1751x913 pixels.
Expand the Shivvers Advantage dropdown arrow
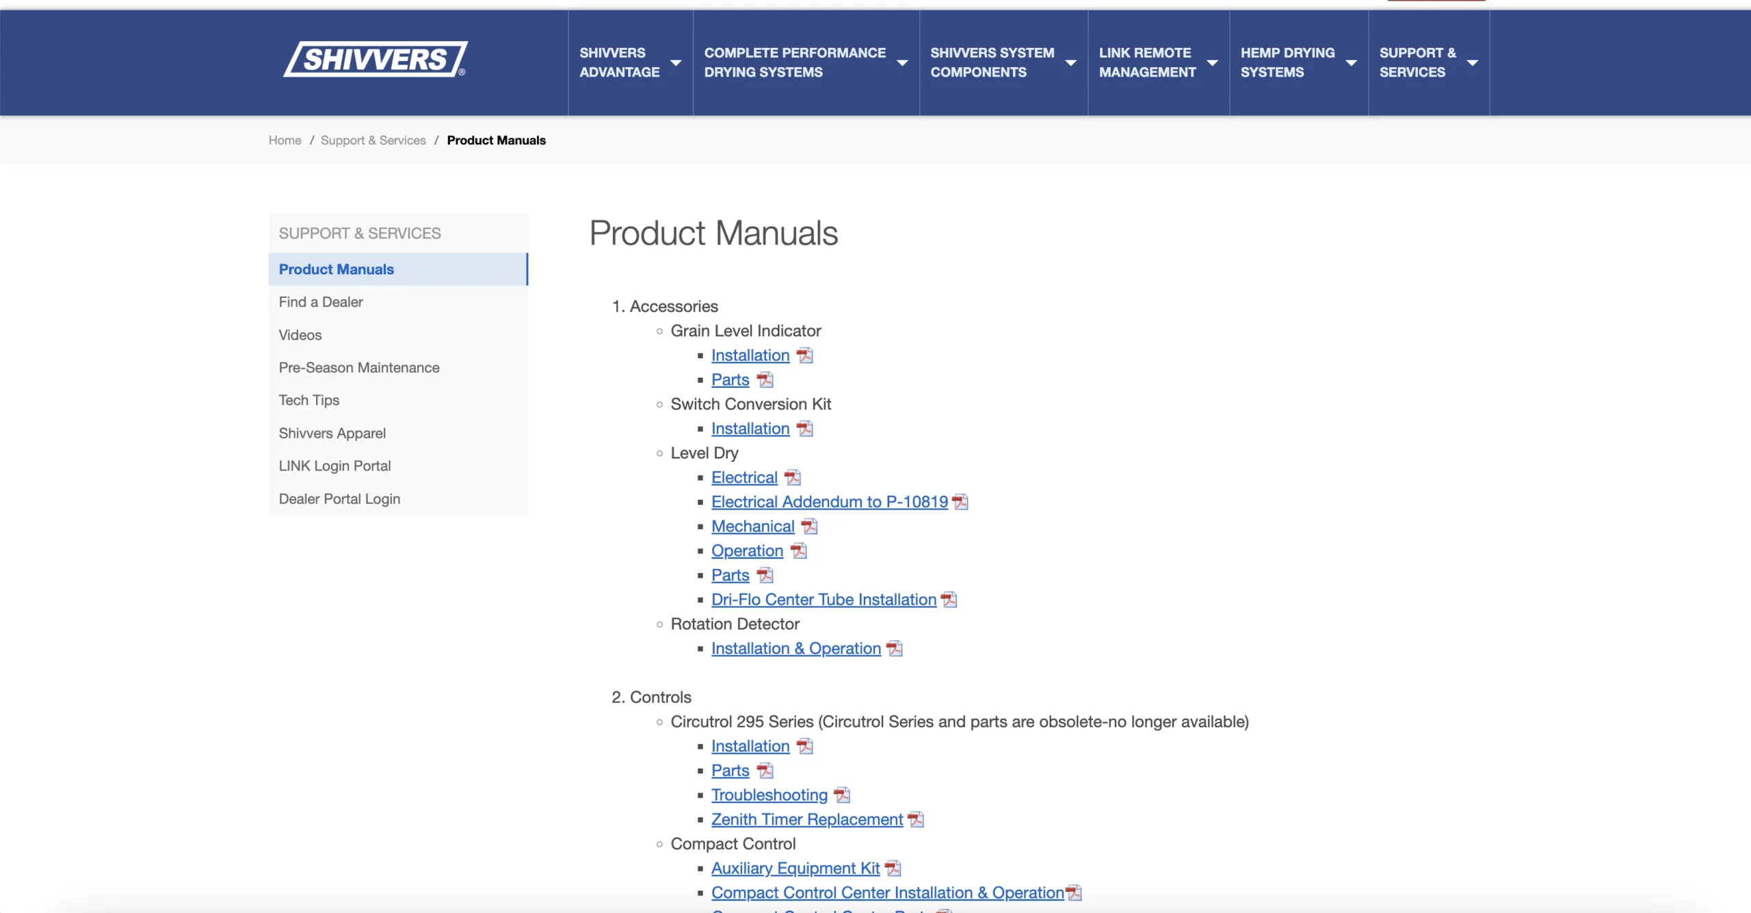[x=676, y=63]
